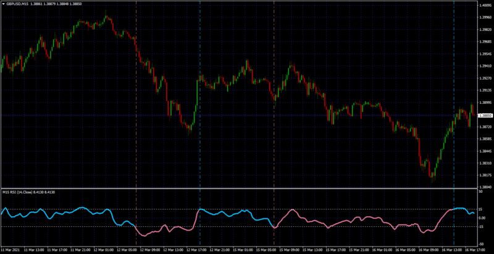This screenshot has height=254, width=494.
Task: Click the 1.40095 price axis label
Action: [485, 6]
